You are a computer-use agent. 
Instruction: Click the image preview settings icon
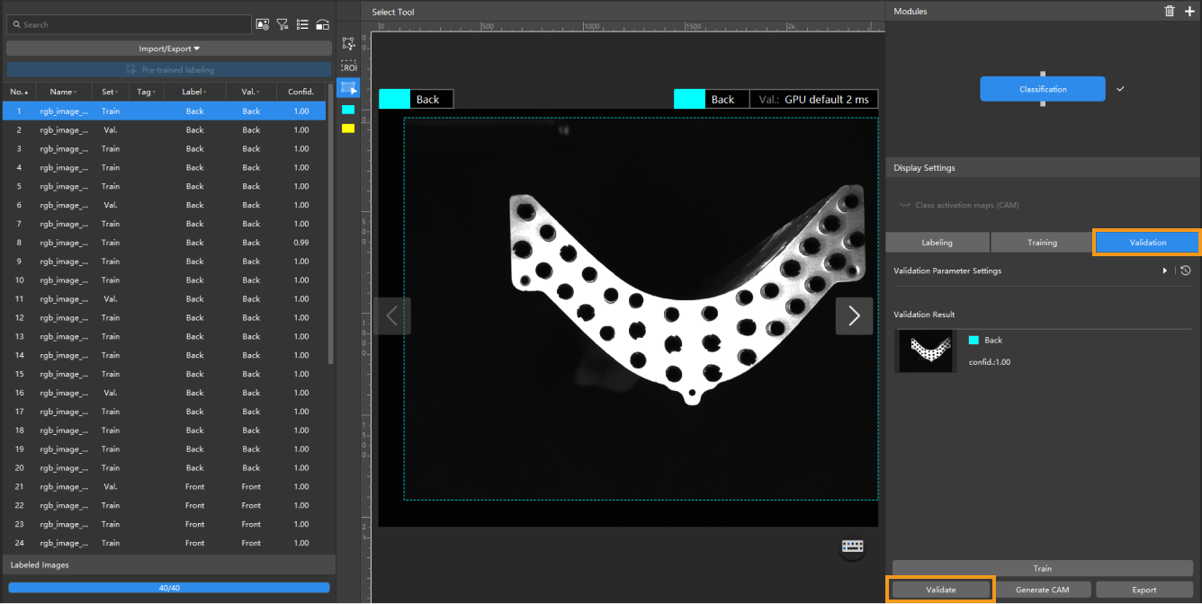[263, 24]
